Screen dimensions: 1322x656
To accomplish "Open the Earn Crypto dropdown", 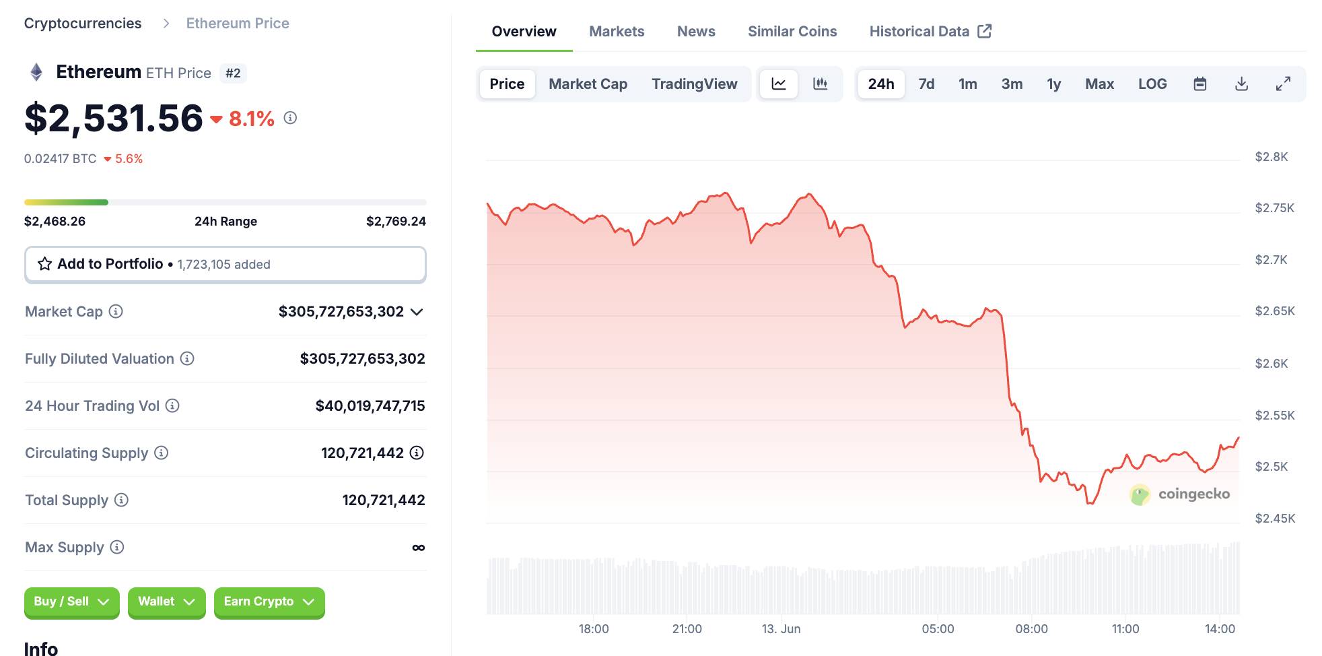I will 269,601.
